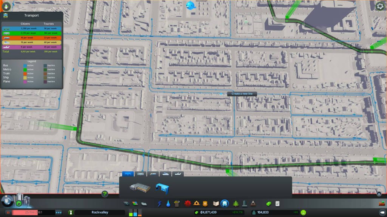Viewport: 387px width, 217px height.
Task: Open the Water and Sewage menu
Action: click(x=168, y=203)
